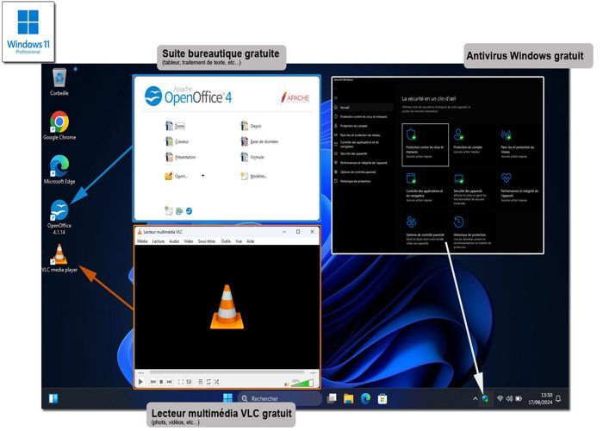The image size is (603, 431).
Task: Launch Google Chrome from the desktop
Action: tap(59, 126)
